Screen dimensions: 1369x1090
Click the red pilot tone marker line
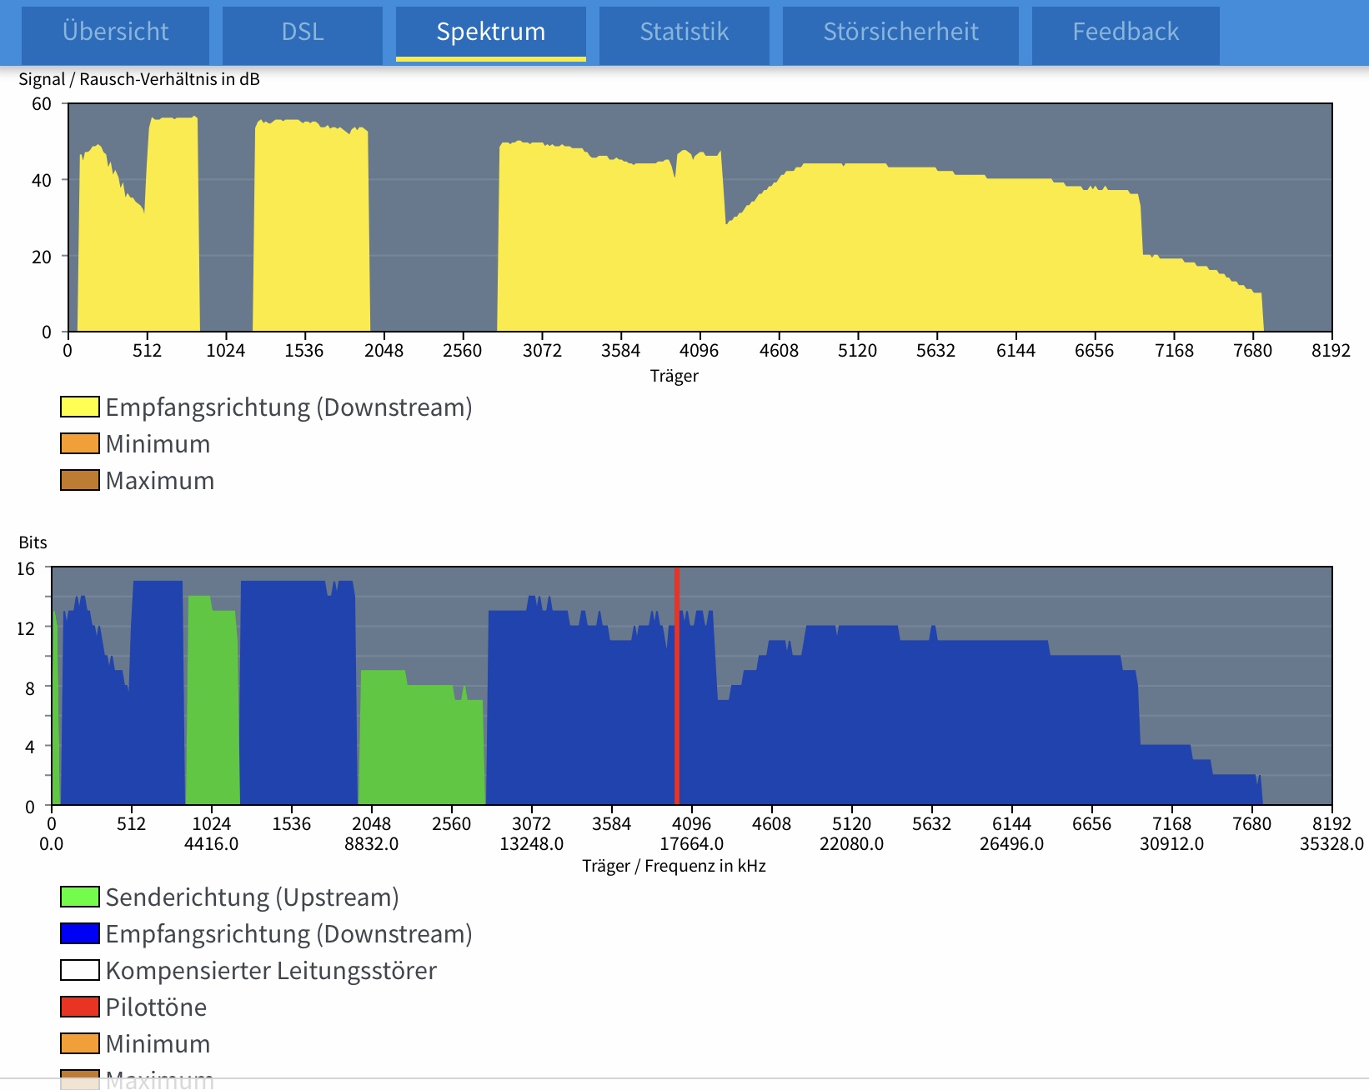(x=677, y=686)
